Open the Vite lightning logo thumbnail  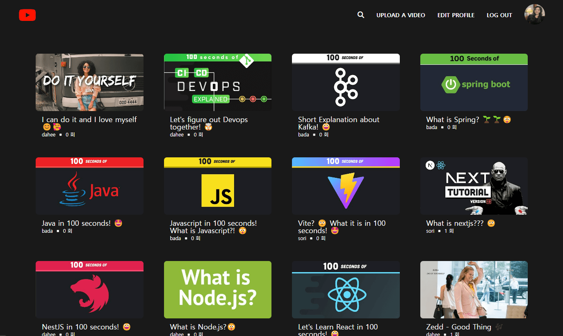pos(346,186)
